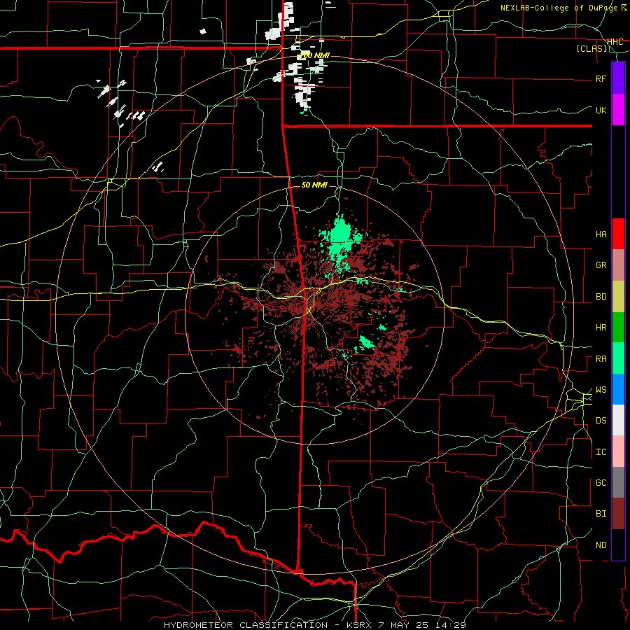Click the '14:29' timestamp
Image resolution: width=630 pixels, height=630 pixels.
pos(452,625)
